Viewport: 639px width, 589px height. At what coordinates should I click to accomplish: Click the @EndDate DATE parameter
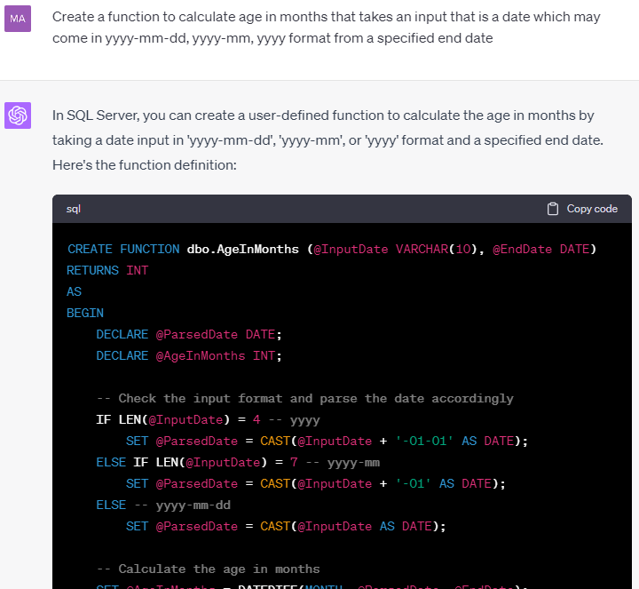click(541, 250)
